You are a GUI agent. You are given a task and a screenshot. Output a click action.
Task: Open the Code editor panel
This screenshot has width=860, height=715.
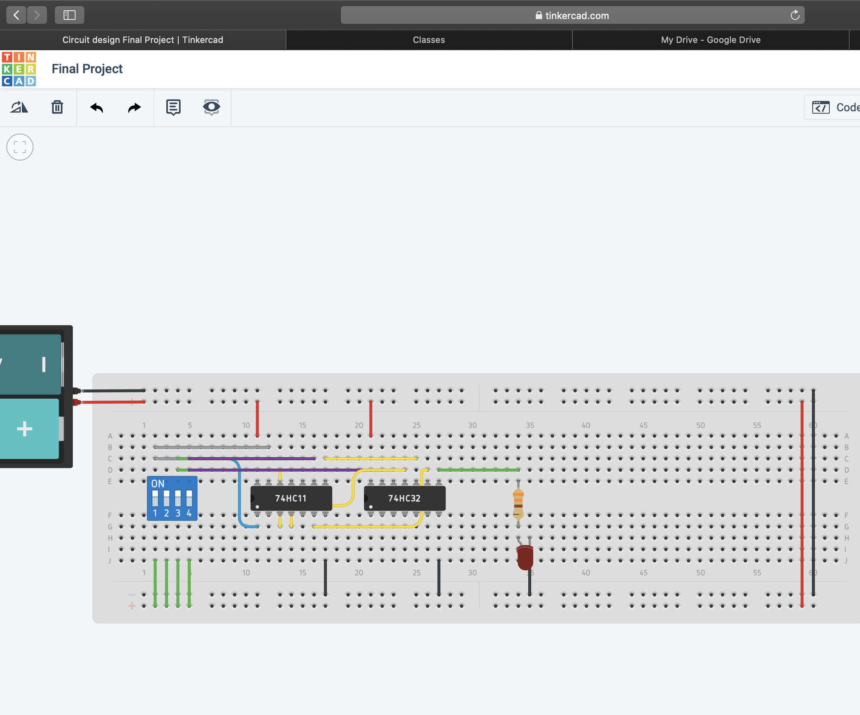click(835, 107)
